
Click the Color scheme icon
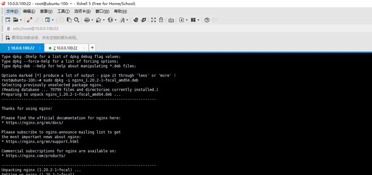coord(99,20)
